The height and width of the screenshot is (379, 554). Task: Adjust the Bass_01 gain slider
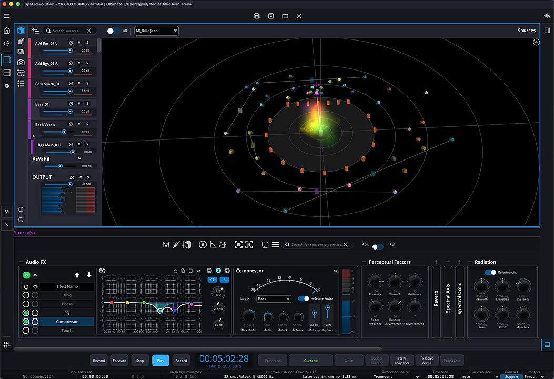69,112
